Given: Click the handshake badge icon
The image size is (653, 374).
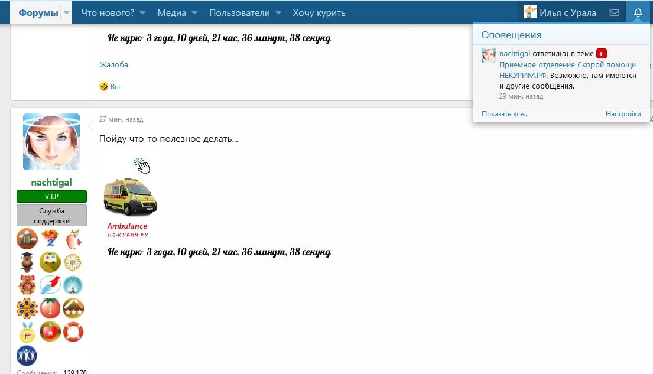Looking at the screenshot, I should tap(50, 285).
